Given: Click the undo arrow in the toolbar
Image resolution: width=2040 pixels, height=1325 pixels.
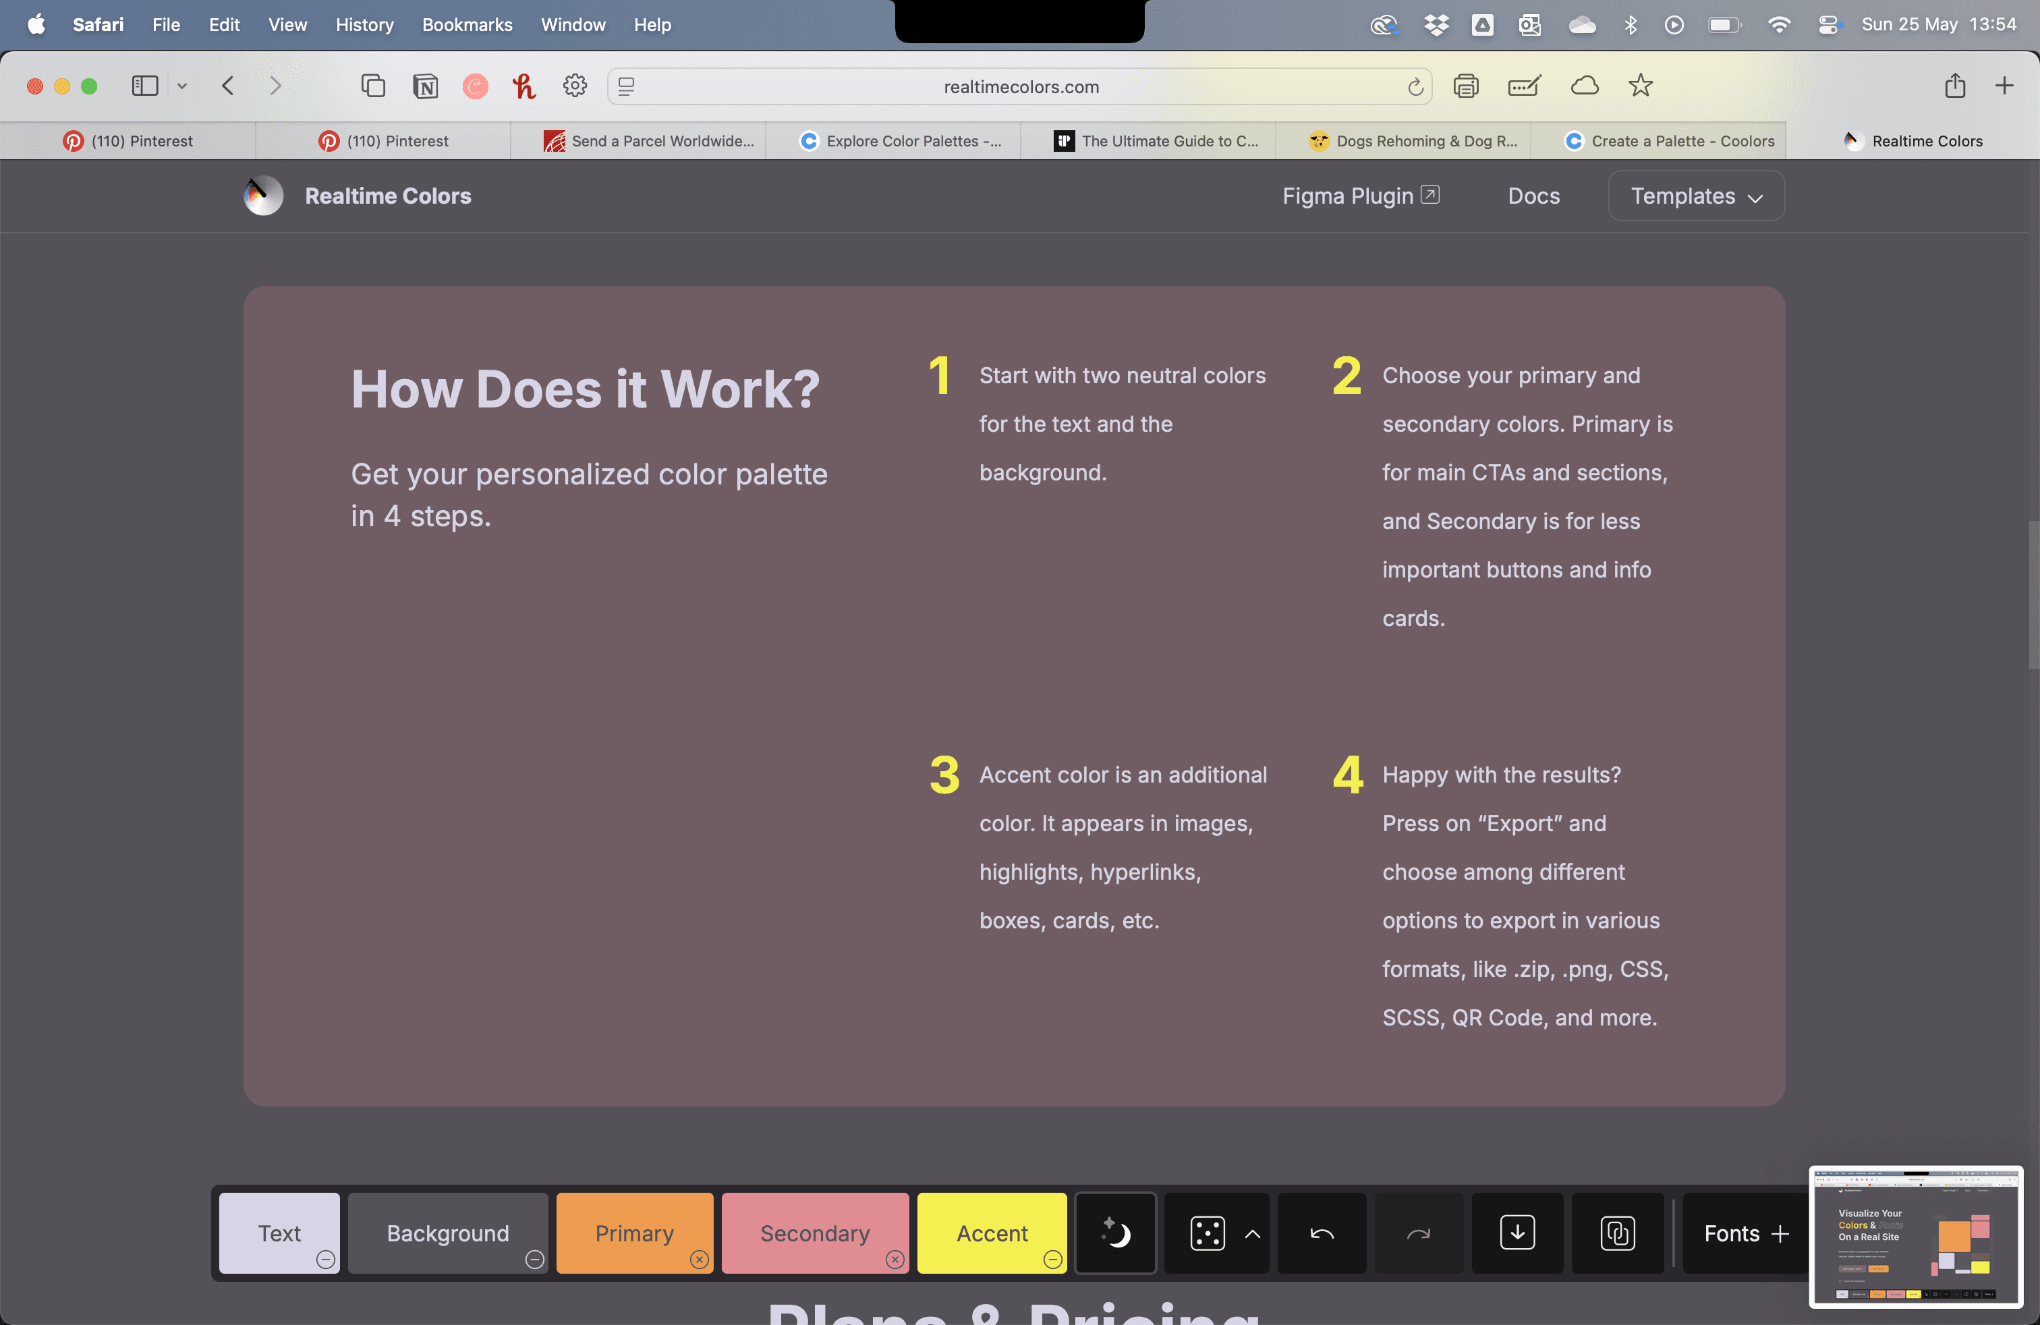Looking at the screenshot, I should coord(1322,1233).
